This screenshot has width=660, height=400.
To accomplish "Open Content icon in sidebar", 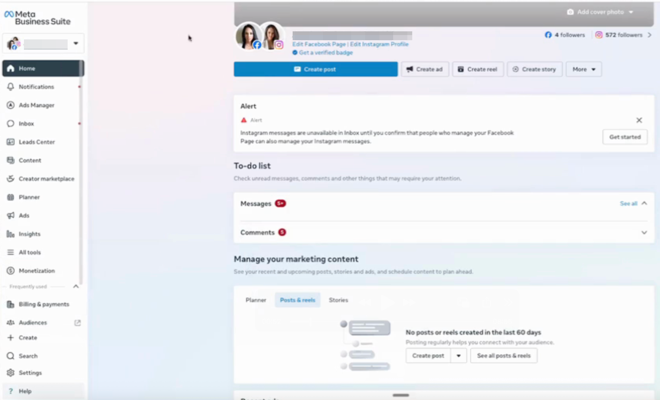I will 11,160.
